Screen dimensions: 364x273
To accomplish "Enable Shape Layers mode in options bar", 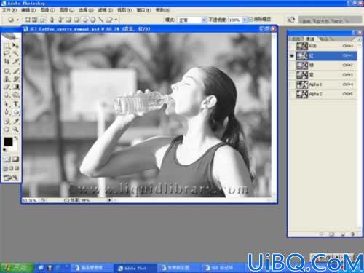I will click(x=28, y=20).
